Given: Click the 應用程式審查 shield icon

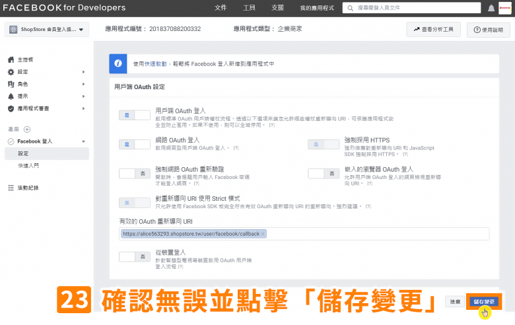Looking at the screenshot, I should click(x=11, y=108).
